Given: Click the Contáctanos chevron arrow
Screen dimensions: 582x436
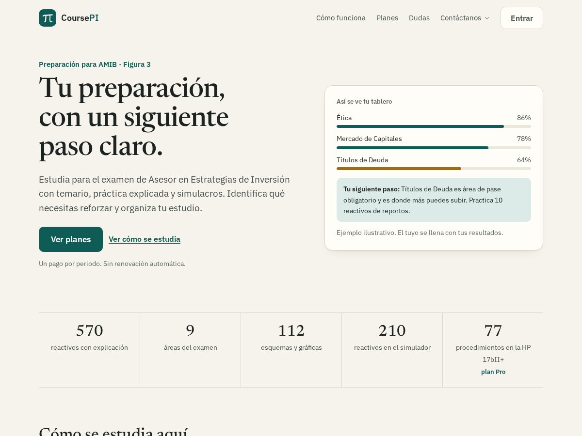Looking at the screenshot, I should click(487, 18).
